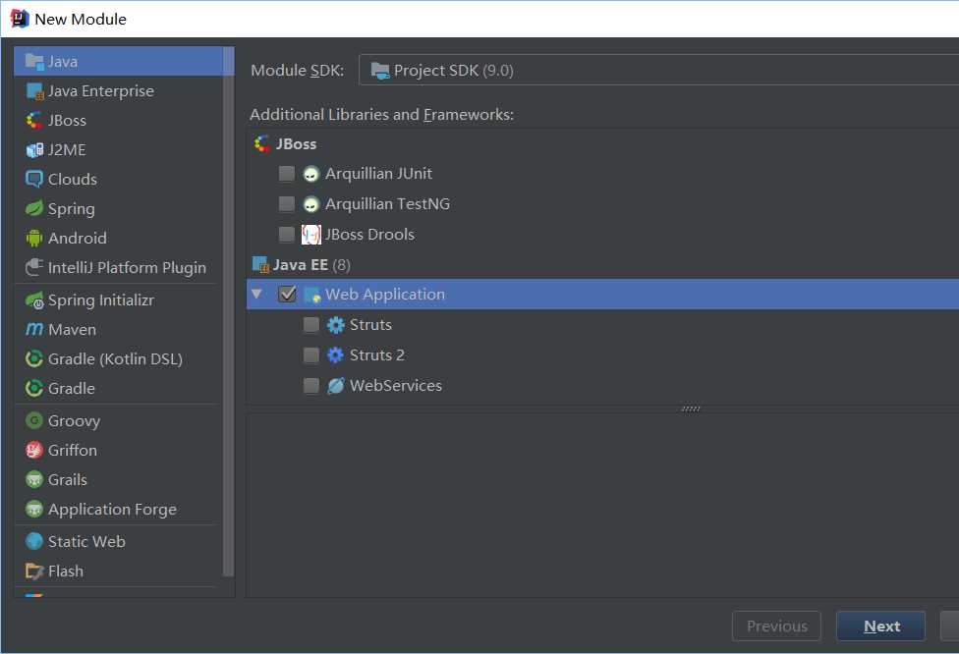Click the Struts gear icon

coord(335,325)
